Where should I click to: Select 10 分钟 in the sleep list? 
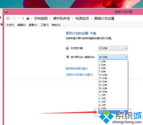(113, 75)
